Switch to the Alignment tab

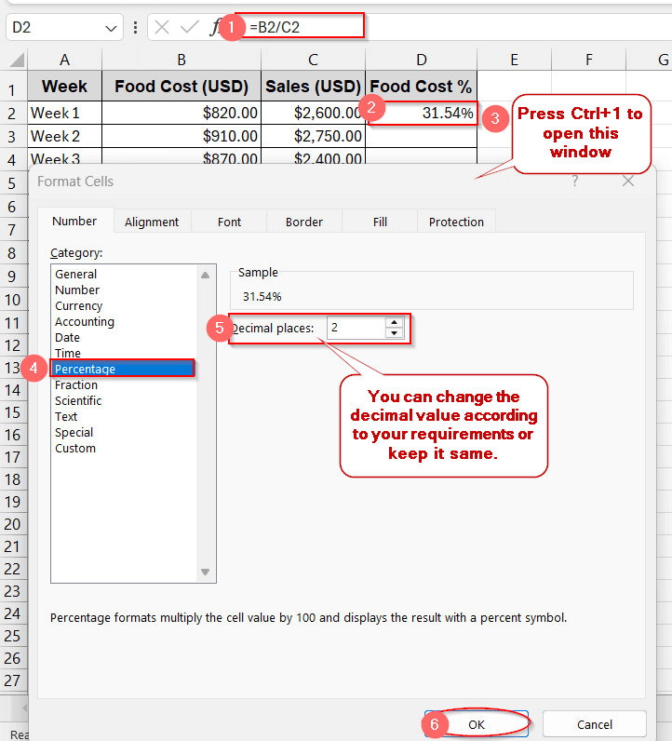click(152, 222)
